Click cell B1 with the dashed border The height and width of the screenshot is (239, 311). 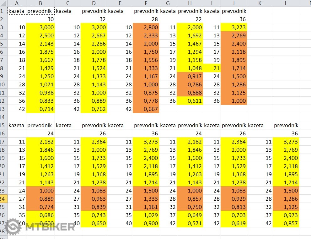[x=40, y=11]
